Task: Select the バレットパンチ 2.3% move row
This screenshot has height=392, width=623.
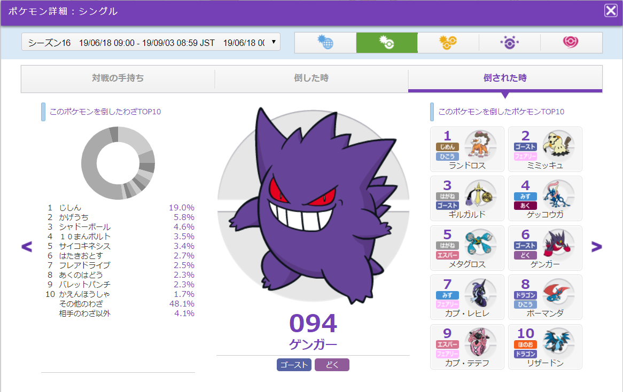Action: [121, 284]
